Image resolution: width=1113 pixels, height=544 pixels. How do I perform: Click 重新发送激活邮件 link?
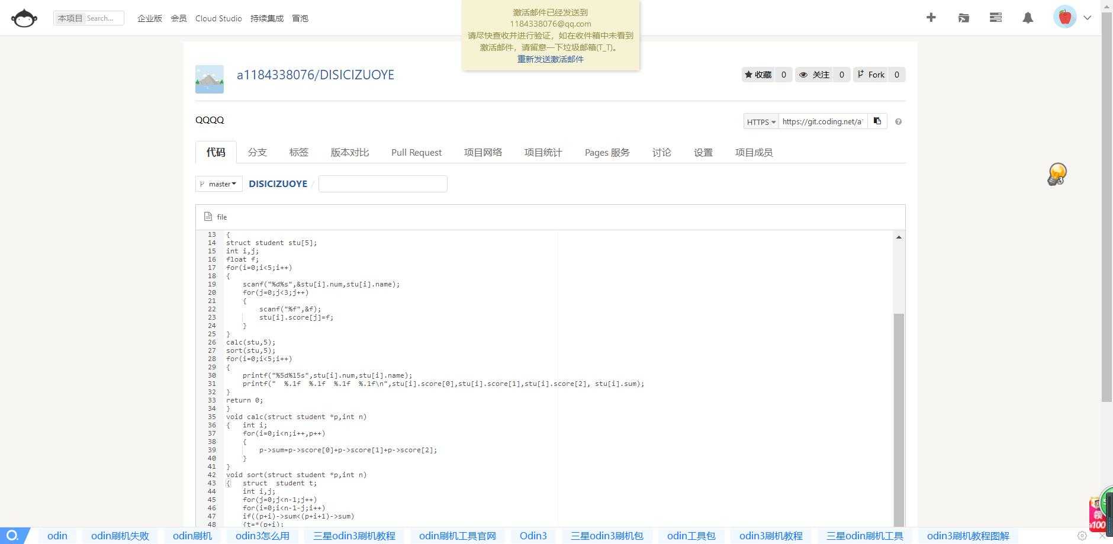(551, 59)
